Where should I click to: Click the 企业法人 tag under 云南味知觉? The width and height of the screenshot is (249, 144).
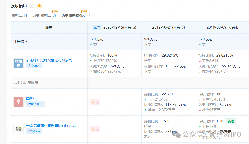click(x=34, y=65)
